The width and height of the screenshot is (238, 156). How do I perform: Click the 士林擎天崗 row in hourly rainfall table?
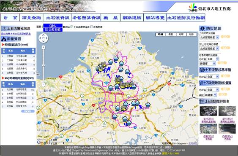[18, 73]
